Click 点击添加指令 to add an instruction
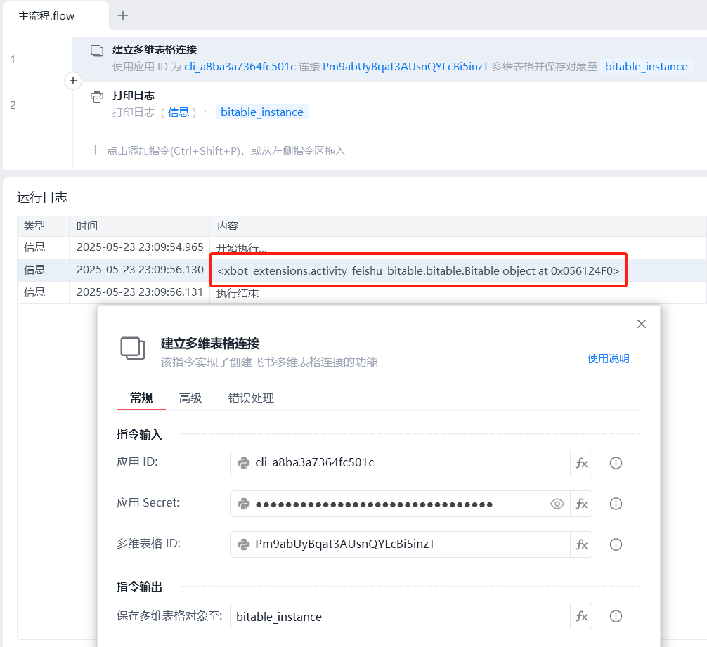Viewport: 707px width, 647px height. tap(225, 150)
